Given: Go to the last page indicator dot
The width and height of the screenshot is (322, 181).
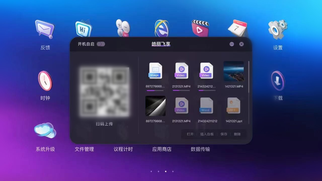Looking at the screenshot, I should [173, 171].
